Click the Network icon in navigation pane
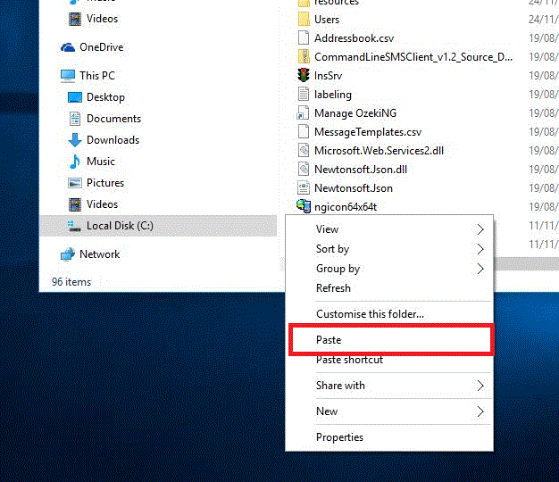 [x=68, y=254]
